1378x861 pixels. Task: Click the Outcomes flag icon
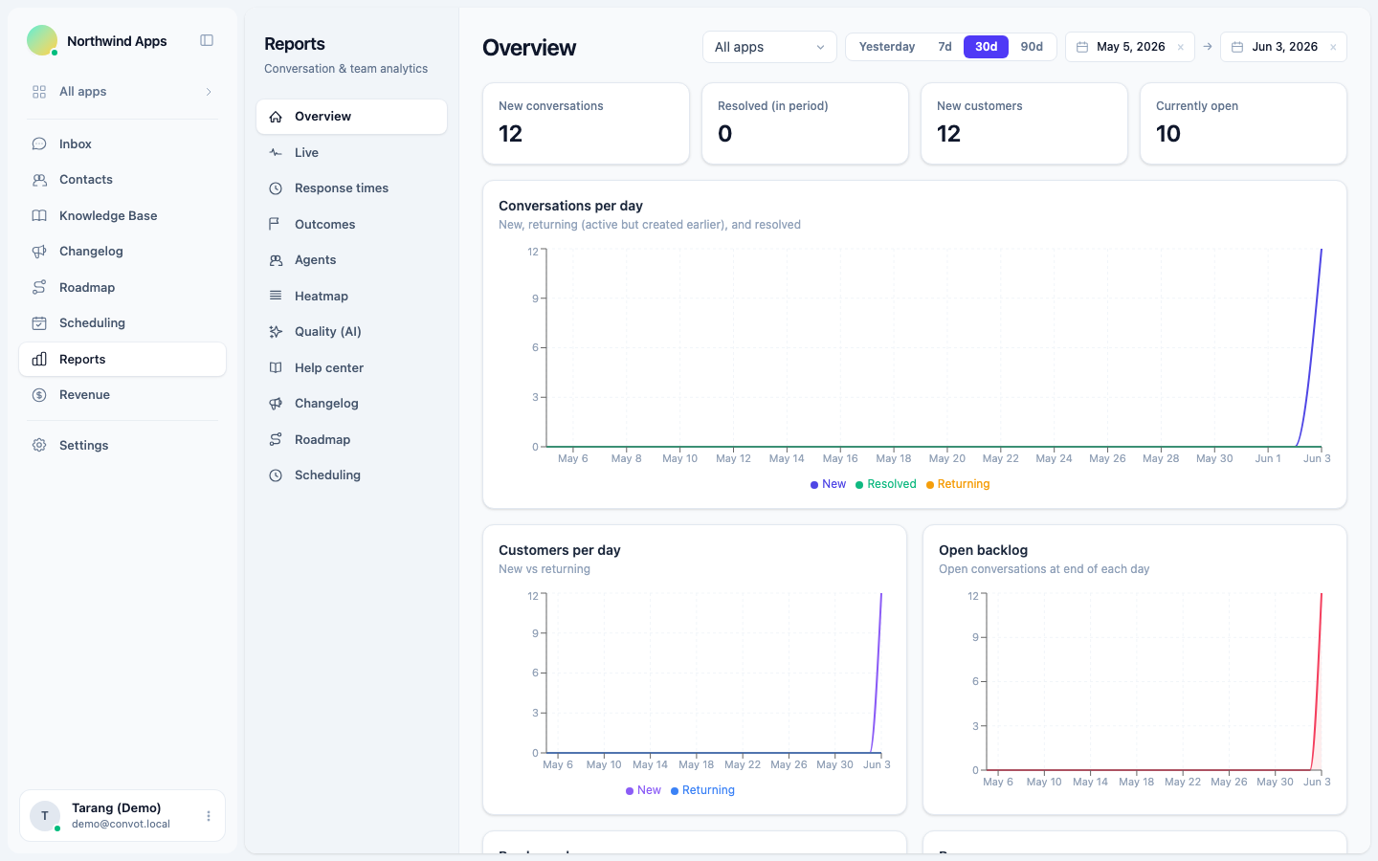point(276,225)
